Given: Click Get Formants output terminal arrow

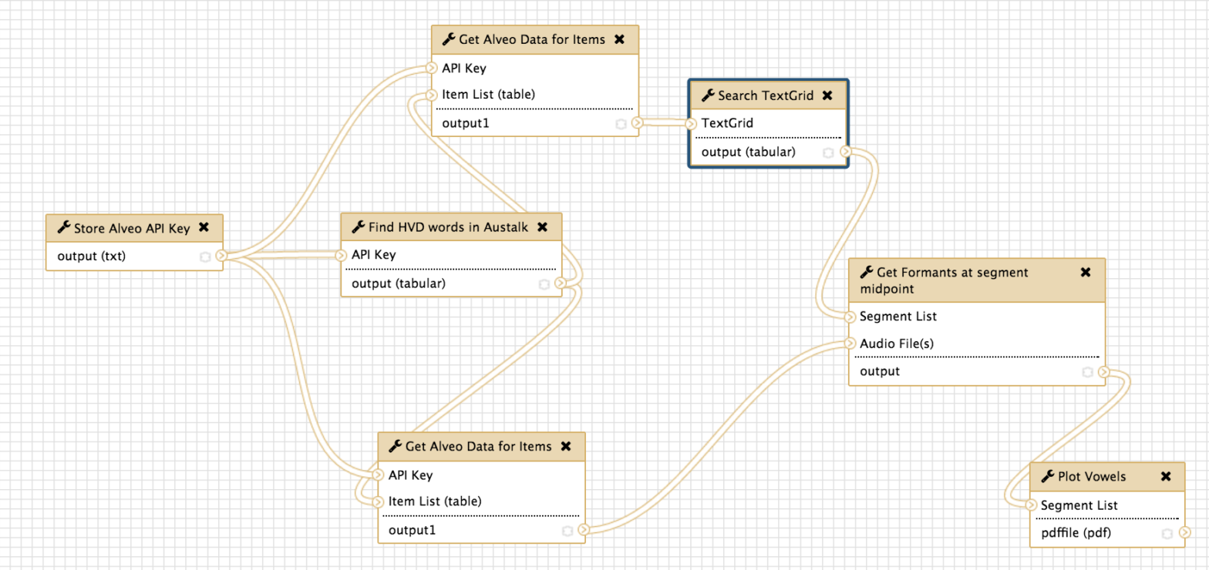Looking at the screenshot, I should click(x=1104, y=372).
